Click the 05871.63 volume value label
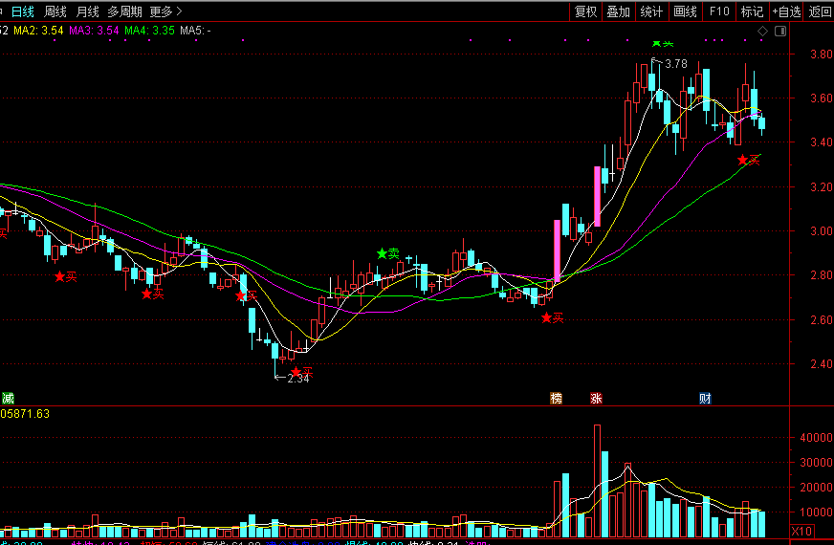Screen dimensions: 834x545 click(x=25, y=414)
